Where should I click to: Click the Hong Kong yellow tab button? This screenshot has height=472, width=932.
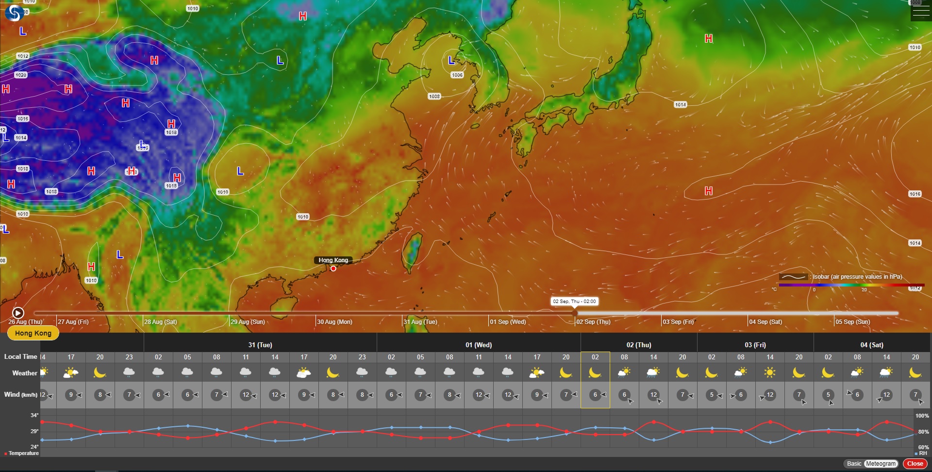(x=33, y=333)
